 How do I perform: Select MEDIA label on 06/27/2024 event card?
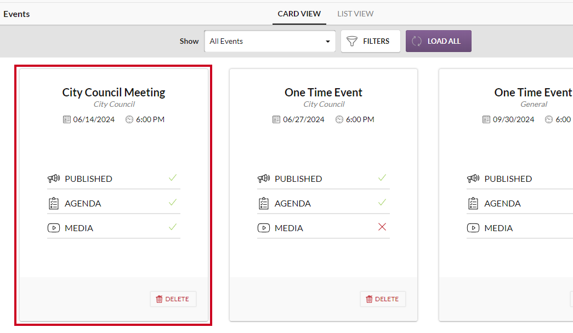[x=288, y=228]
